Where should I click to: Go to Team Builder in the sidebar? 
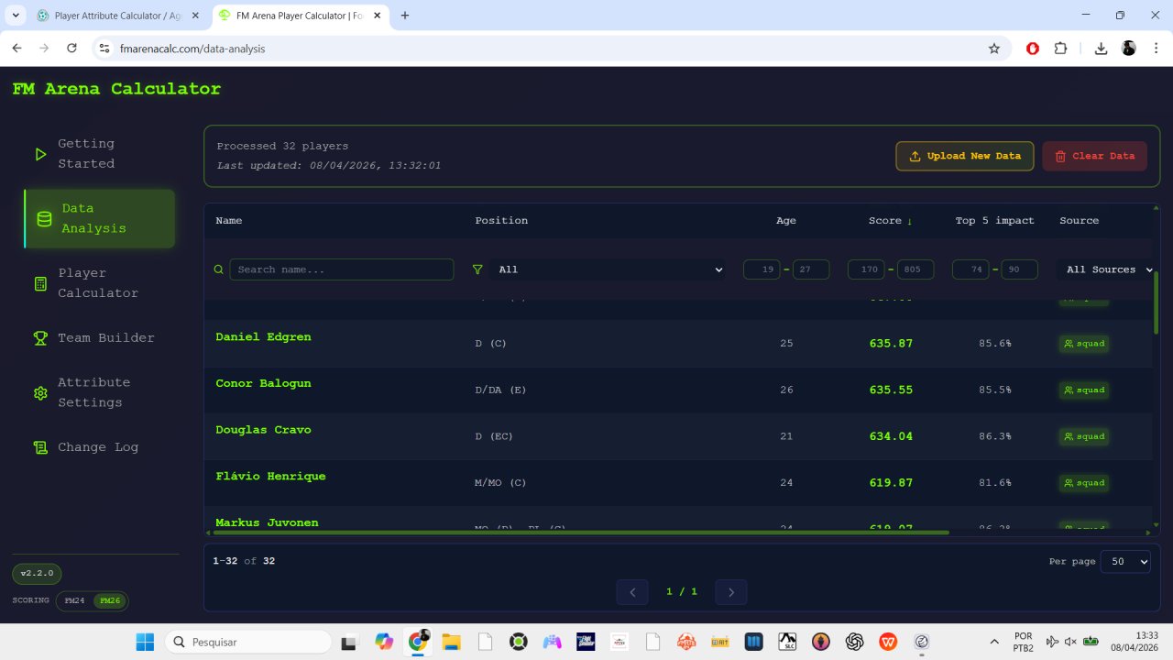coord(99,337)
